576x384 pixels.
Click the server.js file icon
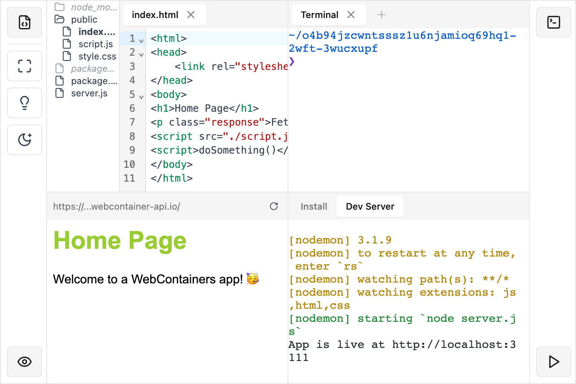pos(60,93)
